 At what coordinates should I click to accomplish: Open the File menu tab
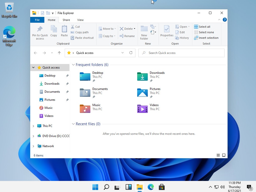click(x=37, y=20)
